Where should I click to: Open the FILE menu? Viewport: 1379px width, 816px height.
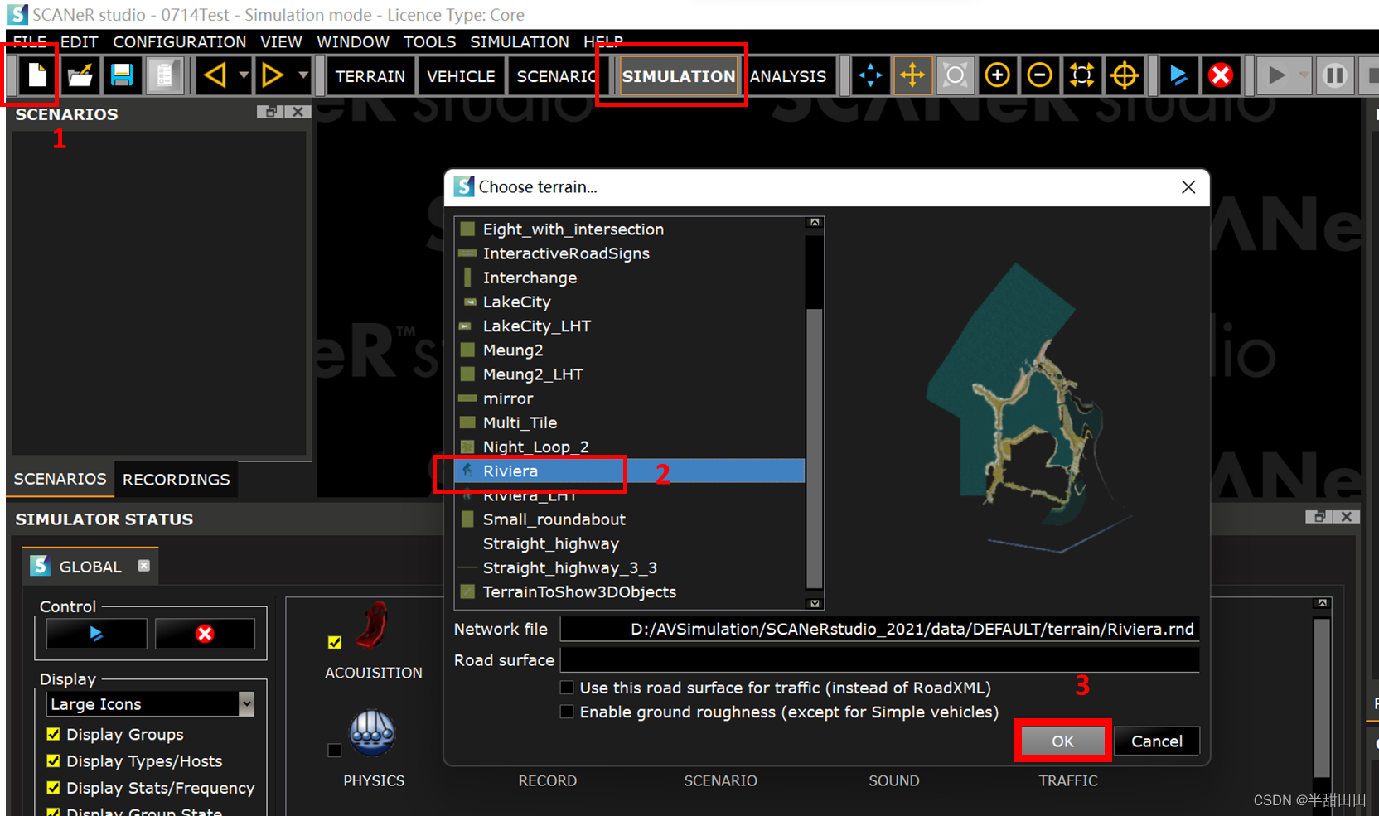coord(30,41)
